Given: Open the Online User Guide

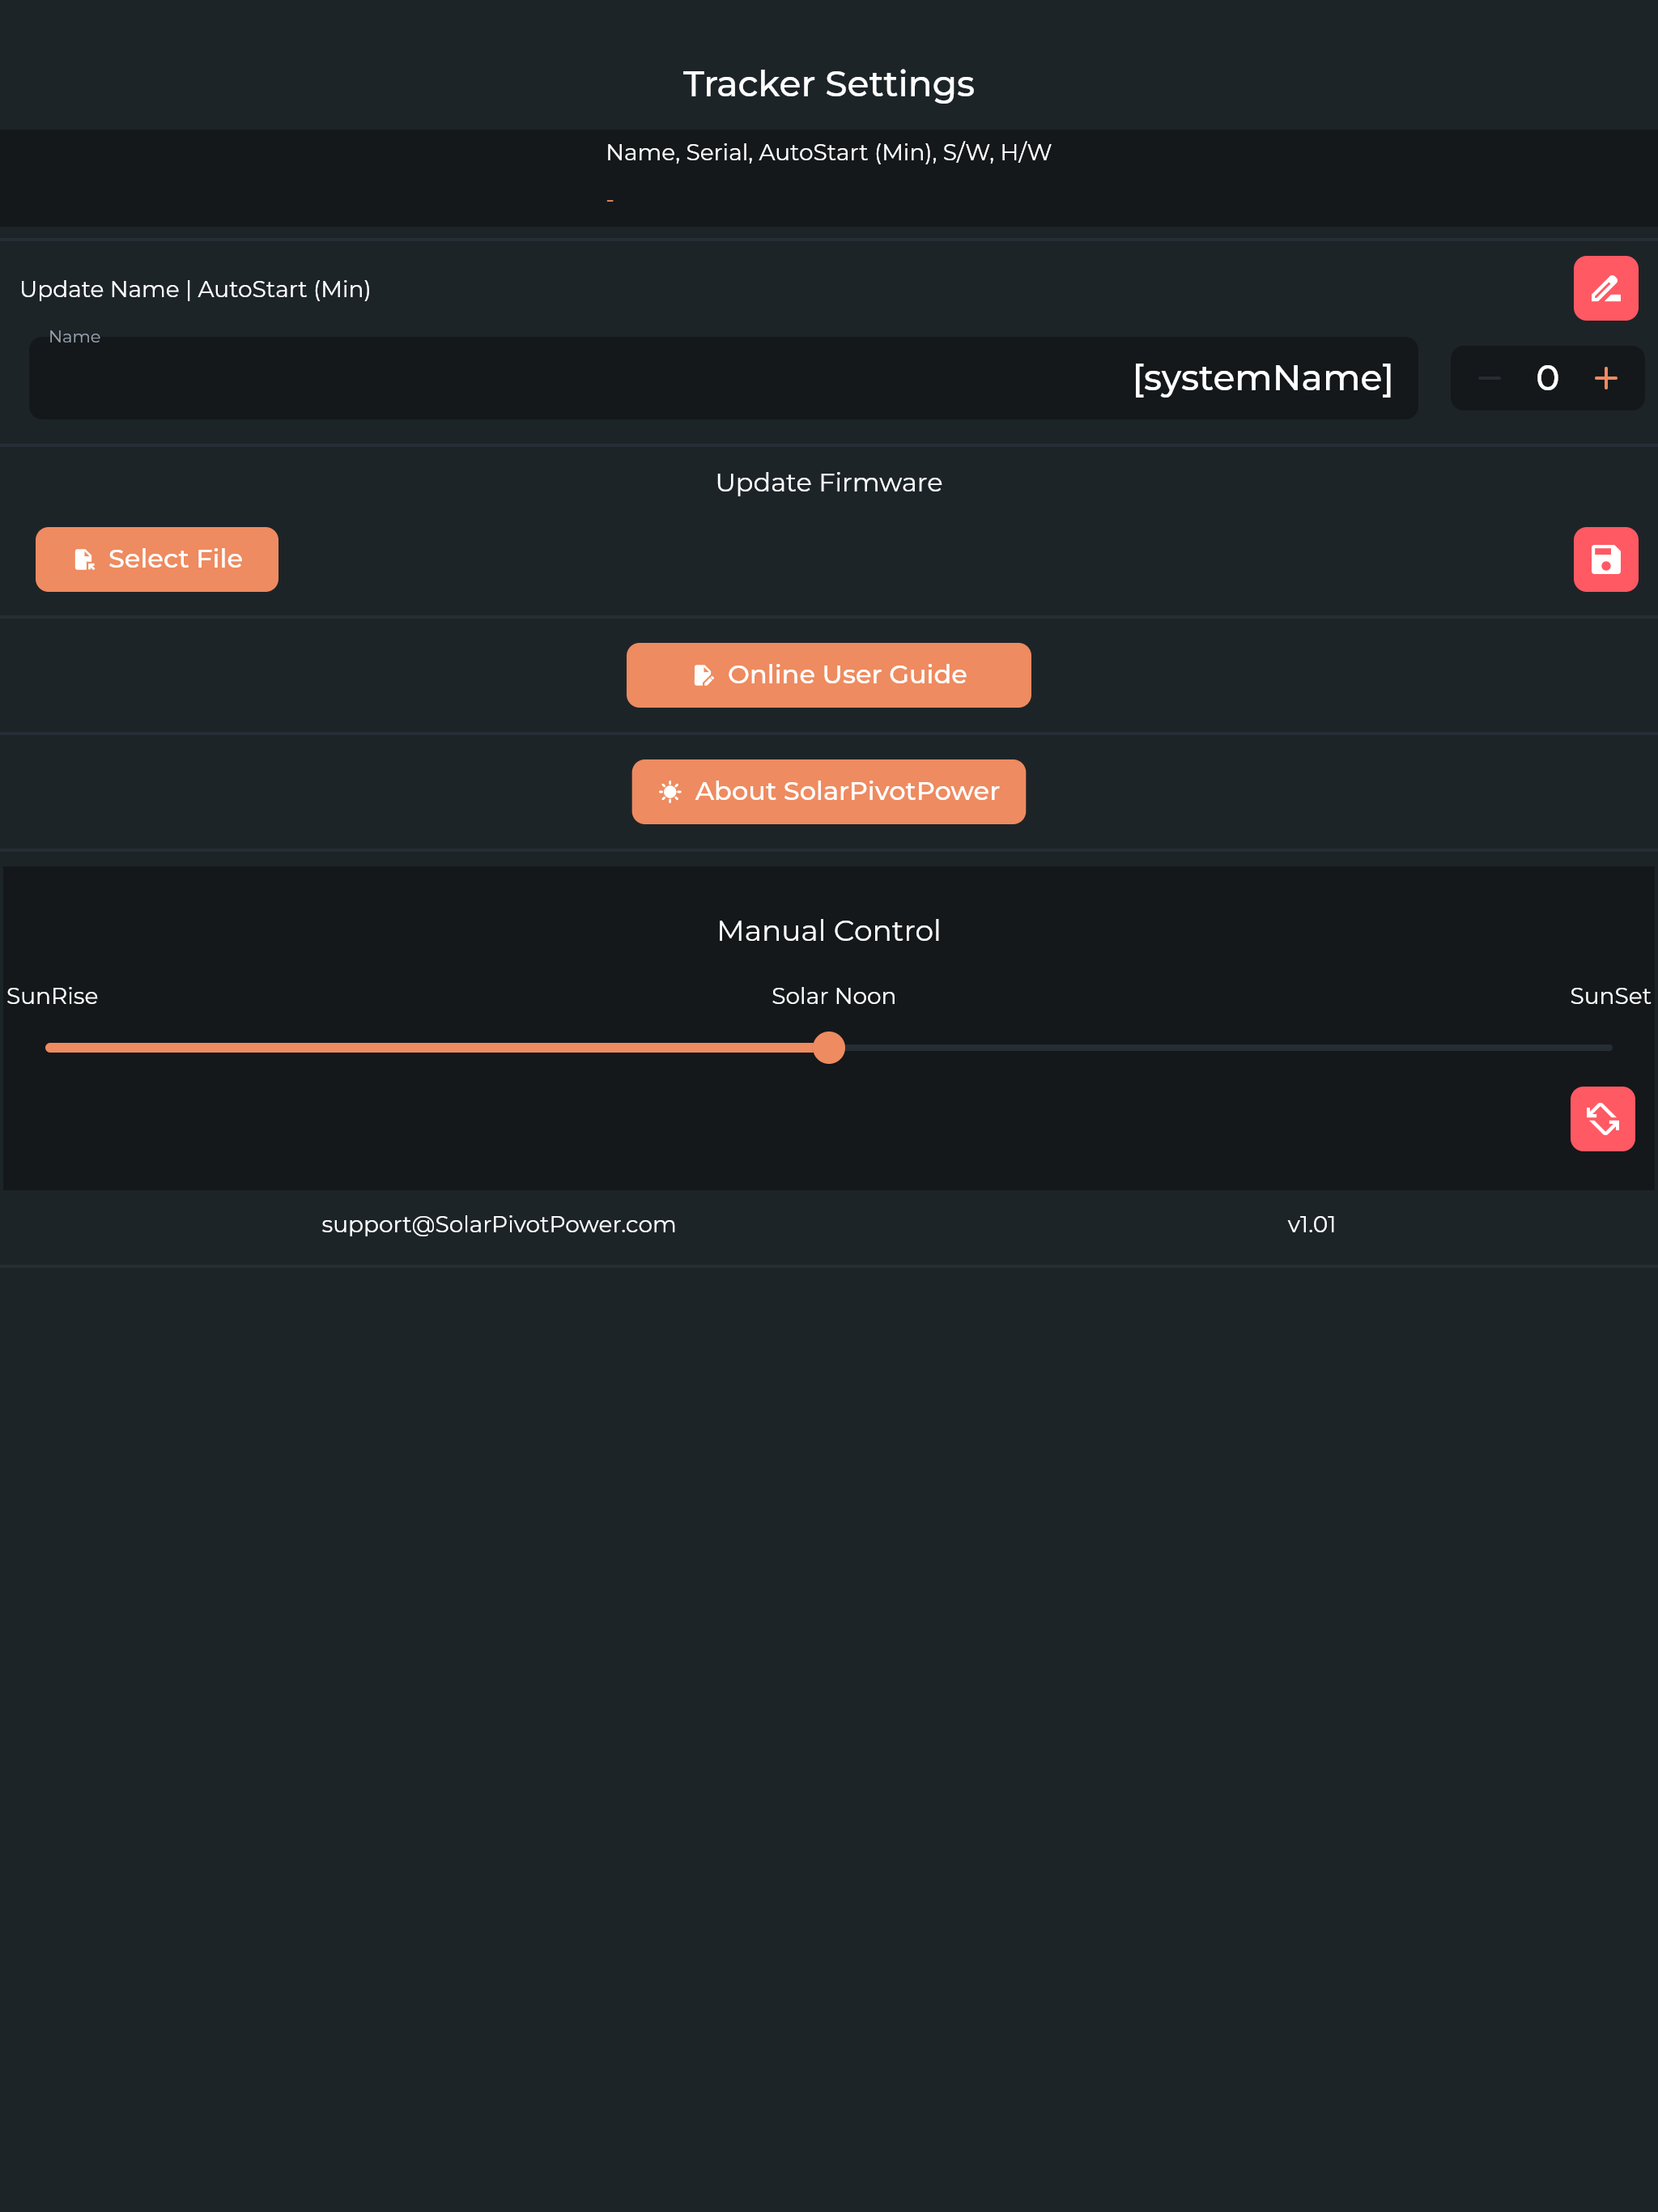Looking at the screenshot, I should coord(828,675).
